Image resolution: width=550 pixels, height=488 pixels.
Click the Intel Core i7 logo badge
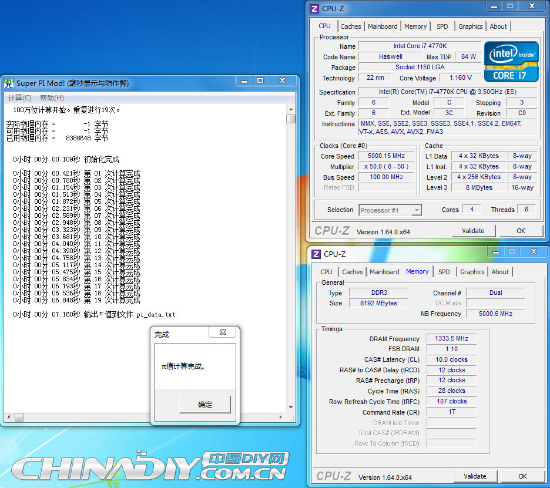[511, 61]
